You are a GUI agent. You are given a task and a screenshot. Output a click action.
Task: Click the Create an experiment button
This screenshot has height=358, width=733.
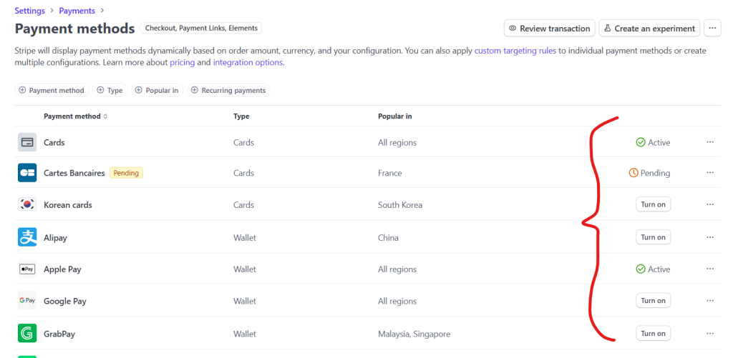click(x=649, y=29)
